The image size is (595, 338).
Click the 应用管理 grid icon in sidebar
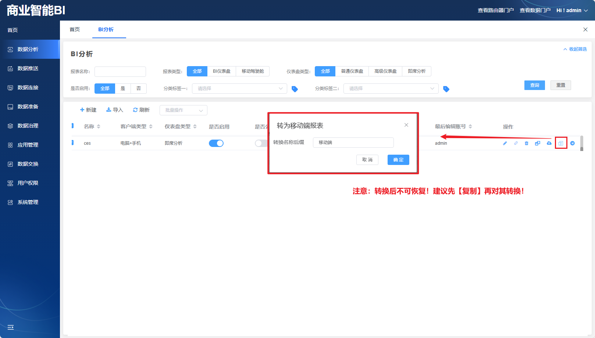(x=10, y=145)
